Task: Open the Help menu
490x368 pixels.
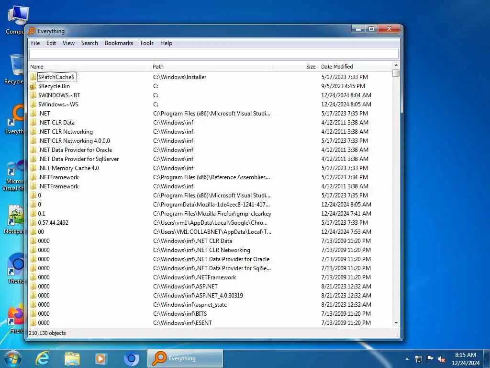Action: click(x=166, y=43)
